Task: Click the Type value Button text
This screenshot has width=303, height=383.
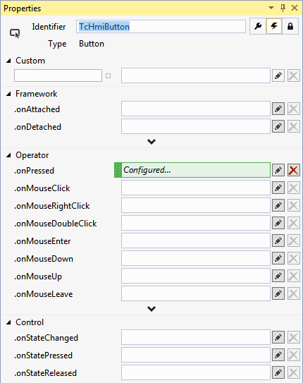Action: pos(92,44)
